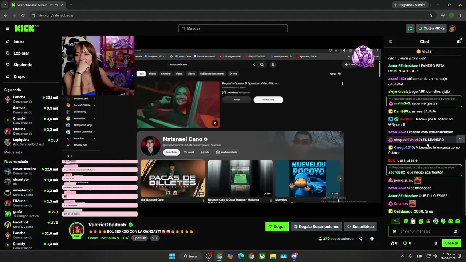Open the user profile avatar menu

coord(452,28)
